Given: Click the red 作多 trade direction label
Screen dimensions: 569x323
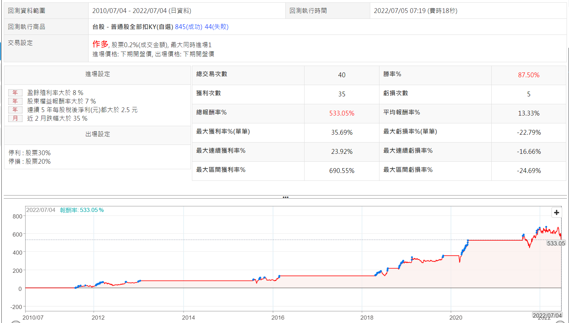Looking at the screenshot, I should [100, 44].
